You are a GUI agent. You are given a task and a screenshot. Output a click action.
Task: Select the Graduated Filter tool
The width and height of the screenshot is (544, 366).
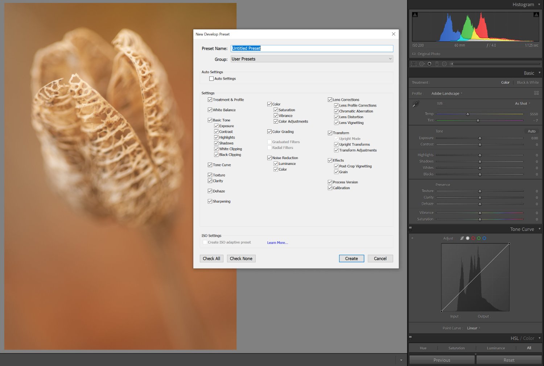click(x=437, y=63)
